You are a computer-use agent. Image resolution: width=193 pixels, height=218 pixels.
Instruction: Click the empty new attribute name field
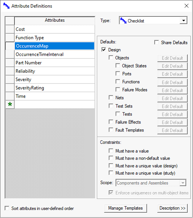coord(54,104)
